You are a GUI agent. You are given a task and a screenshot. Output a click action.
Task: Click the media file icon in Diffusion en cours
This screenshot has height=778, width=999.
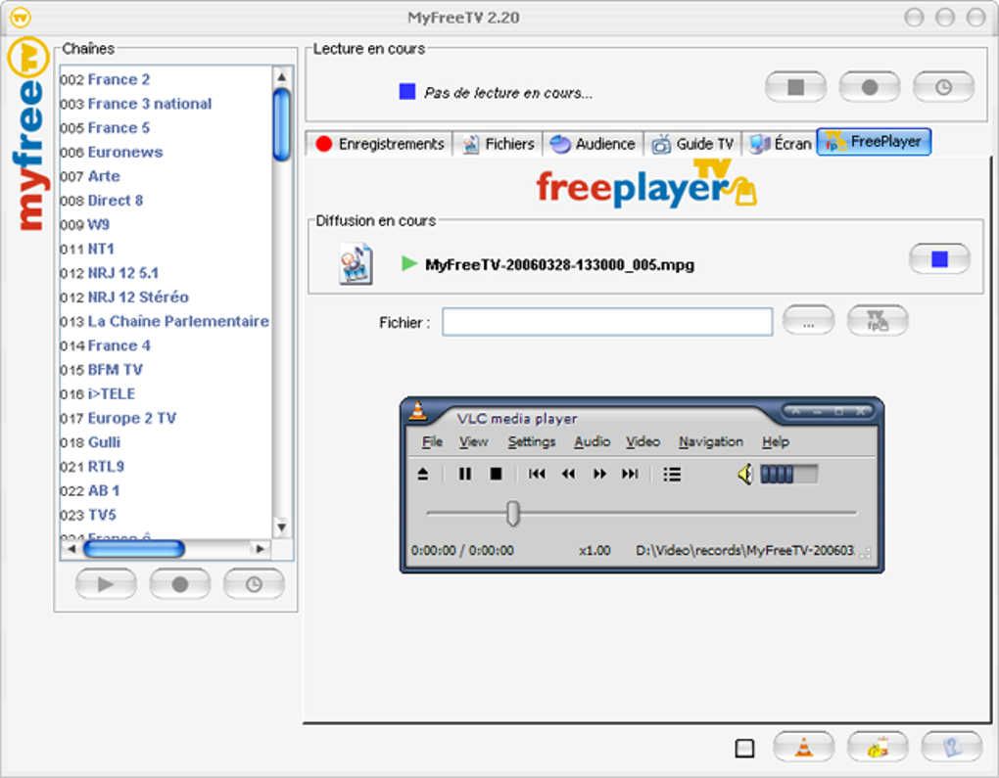coord(356,263)
